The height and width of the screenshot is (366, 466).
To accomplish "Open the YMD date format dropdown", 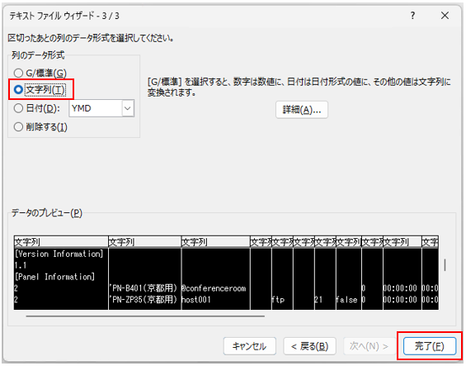I will click(x=101, y=108).
